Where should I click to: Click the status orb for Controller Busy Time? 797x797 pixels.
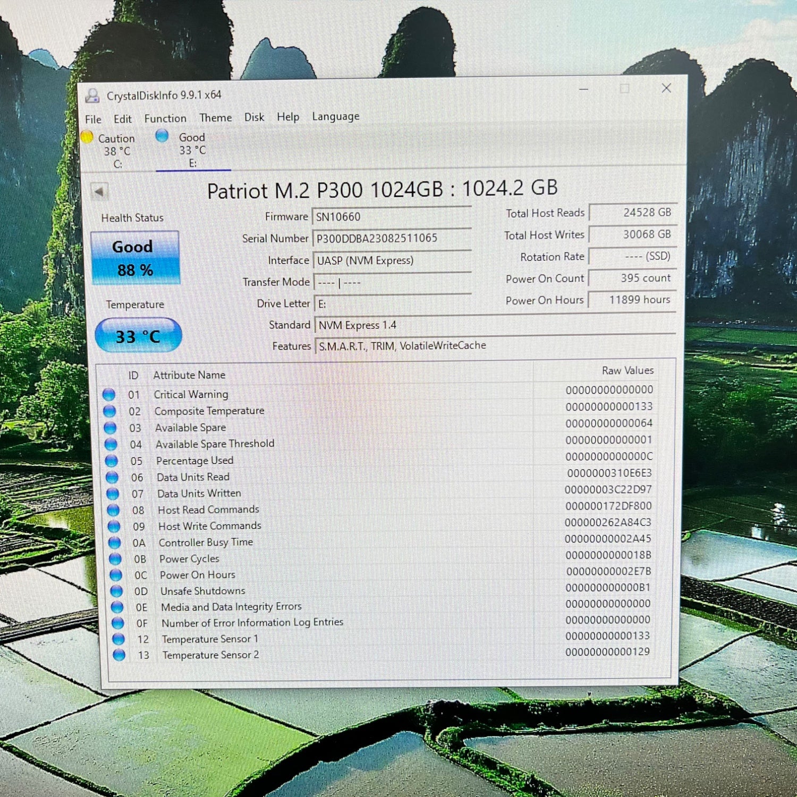[114, 542]
